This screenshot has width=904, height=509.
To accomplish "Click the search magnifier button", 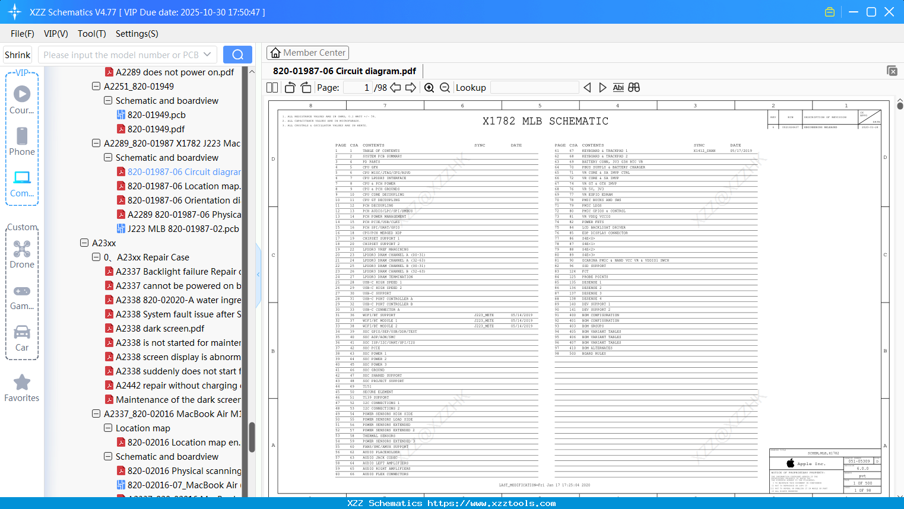I will point(237,55).
